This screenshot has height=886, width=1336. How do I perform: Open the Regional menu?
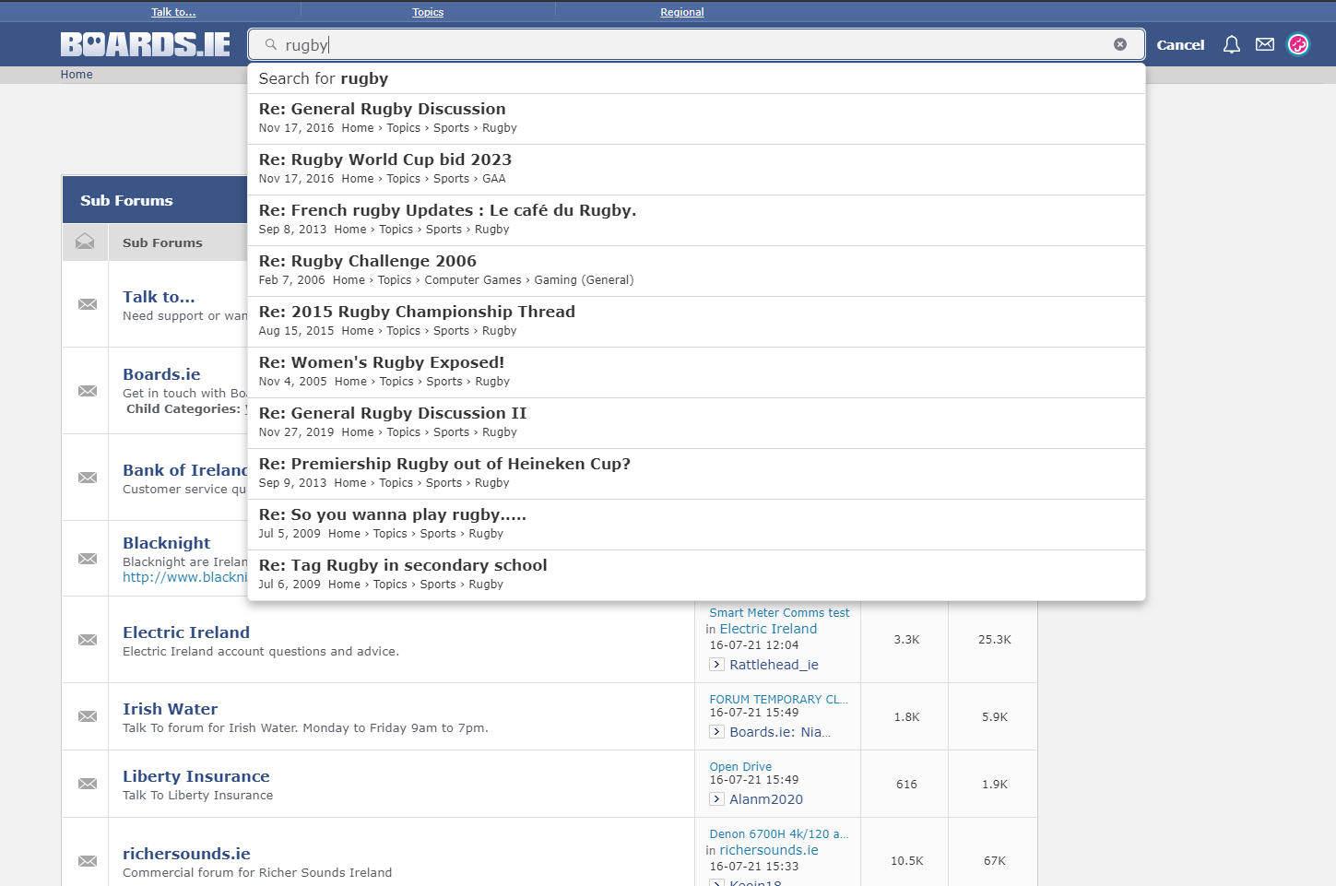pyautogui.click(x=681, y=12)
